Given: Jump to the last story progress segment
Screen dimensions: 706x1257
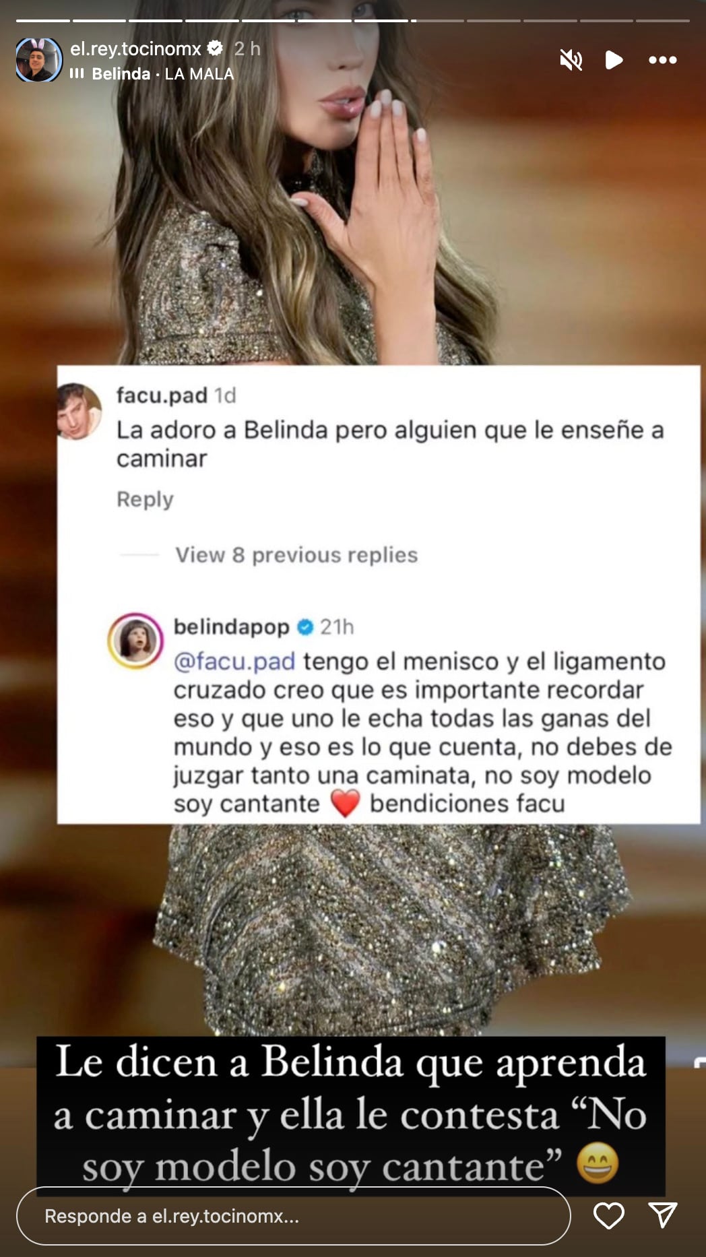Looking at the screenshot, I should (663, 21).
